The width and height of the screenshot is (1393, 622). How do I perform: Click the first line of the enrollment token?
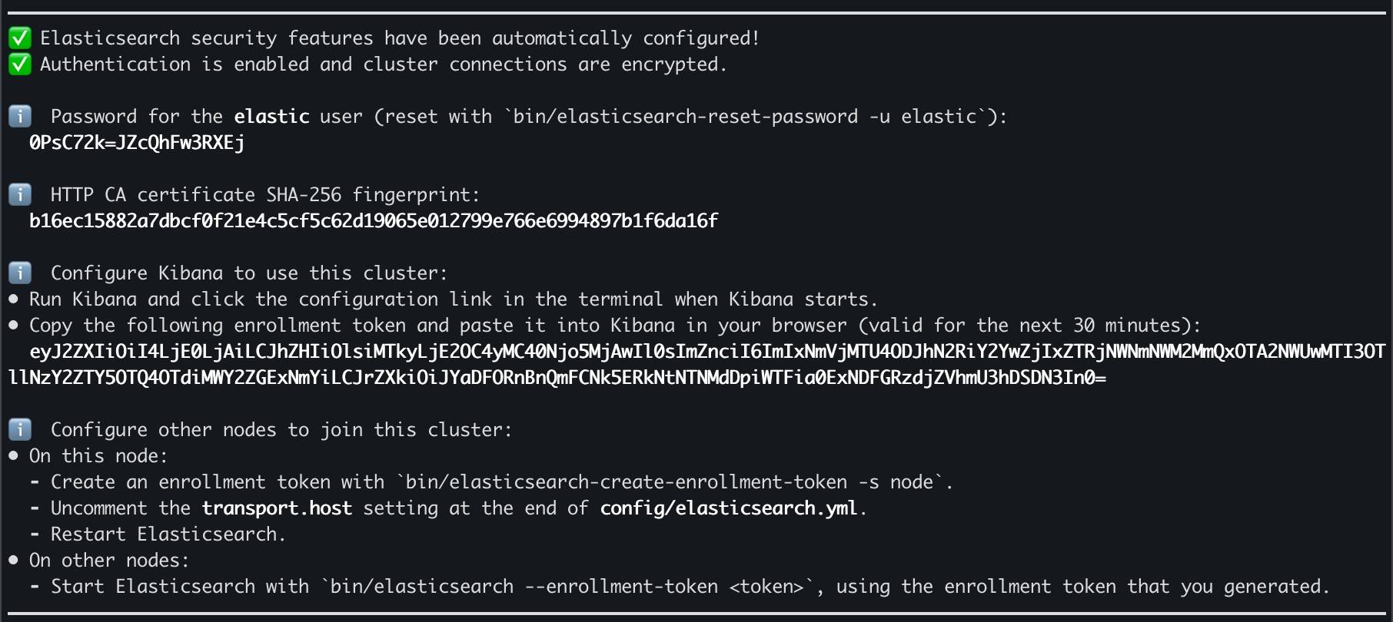click(707, 352)
